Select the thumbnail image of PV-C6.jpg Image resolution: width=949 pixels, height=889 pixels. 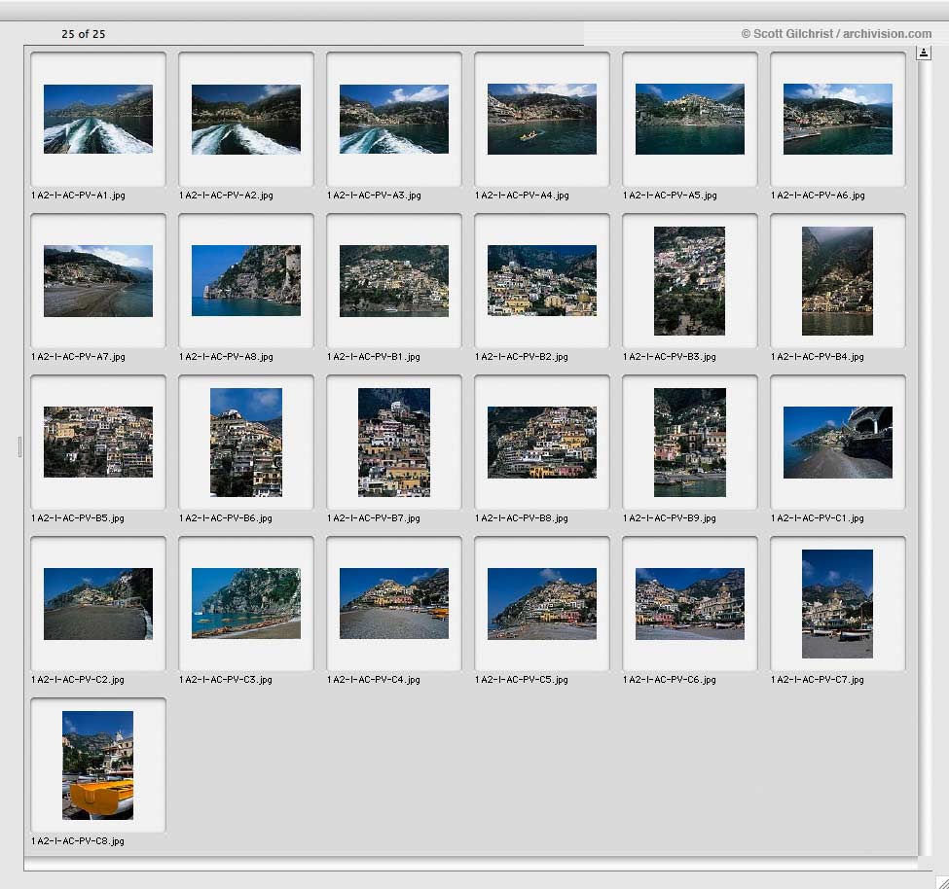click(690, 604)
